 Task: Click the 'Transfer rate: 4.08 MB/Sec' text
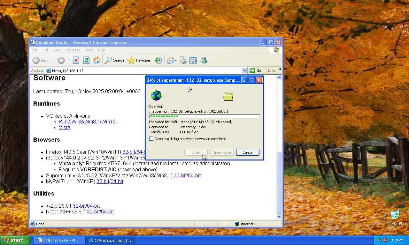click(174, 132)
